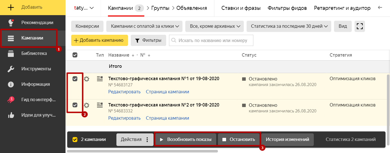Open the Статистика за последние 30 дней dropdown
Image resolution: width=390 pixels, height=153 pixels.
click(x=289, y=26)
